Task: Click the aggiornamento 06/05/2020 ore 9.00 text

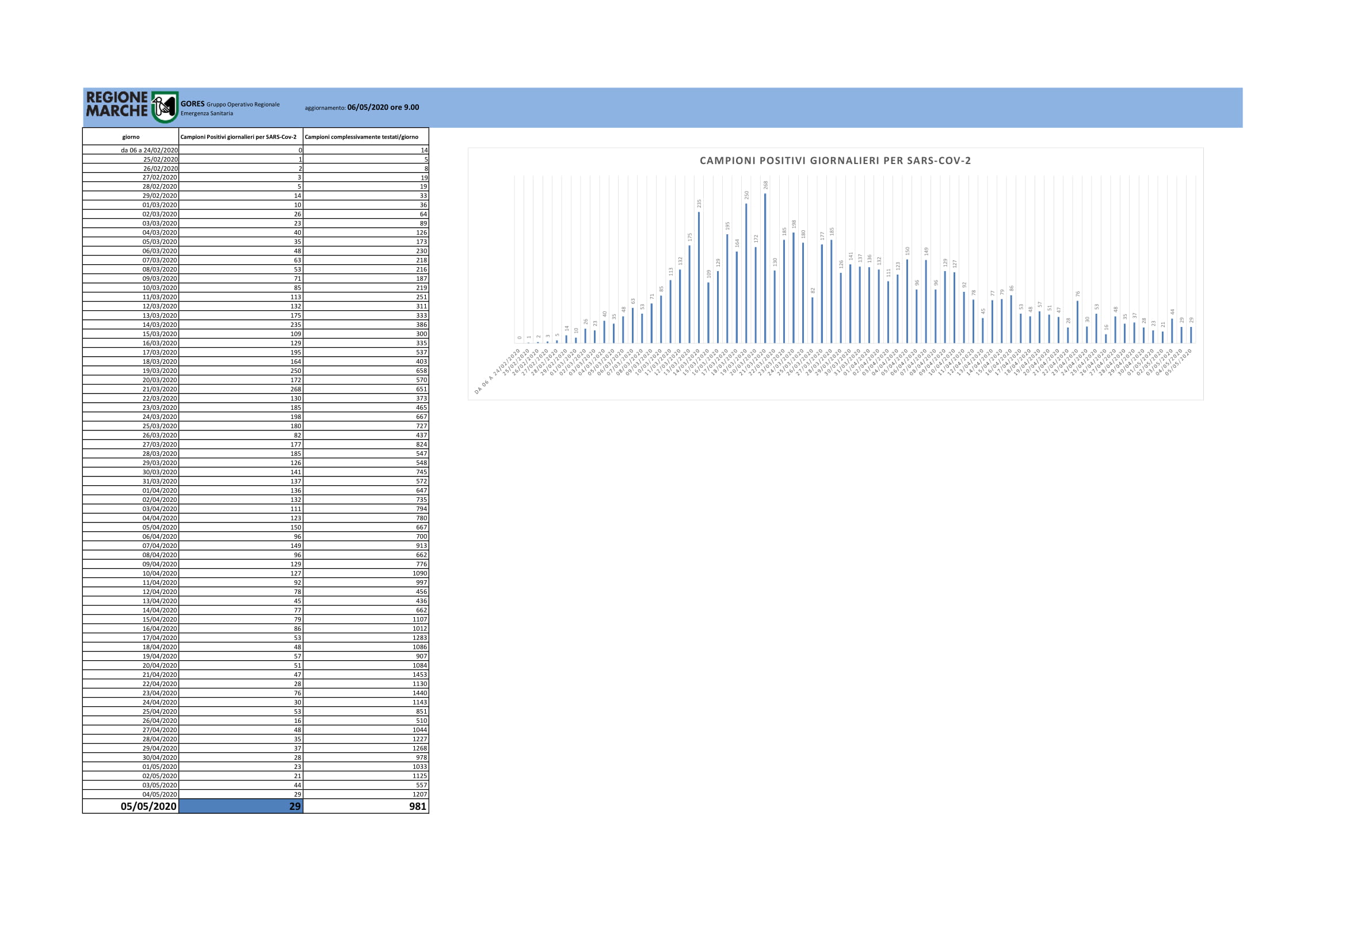Action: (362, 107)
